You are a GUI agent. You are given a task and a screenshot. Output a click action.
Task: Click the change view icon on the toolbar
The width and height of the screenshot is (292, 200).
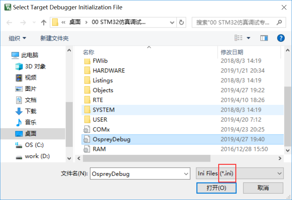238,38
